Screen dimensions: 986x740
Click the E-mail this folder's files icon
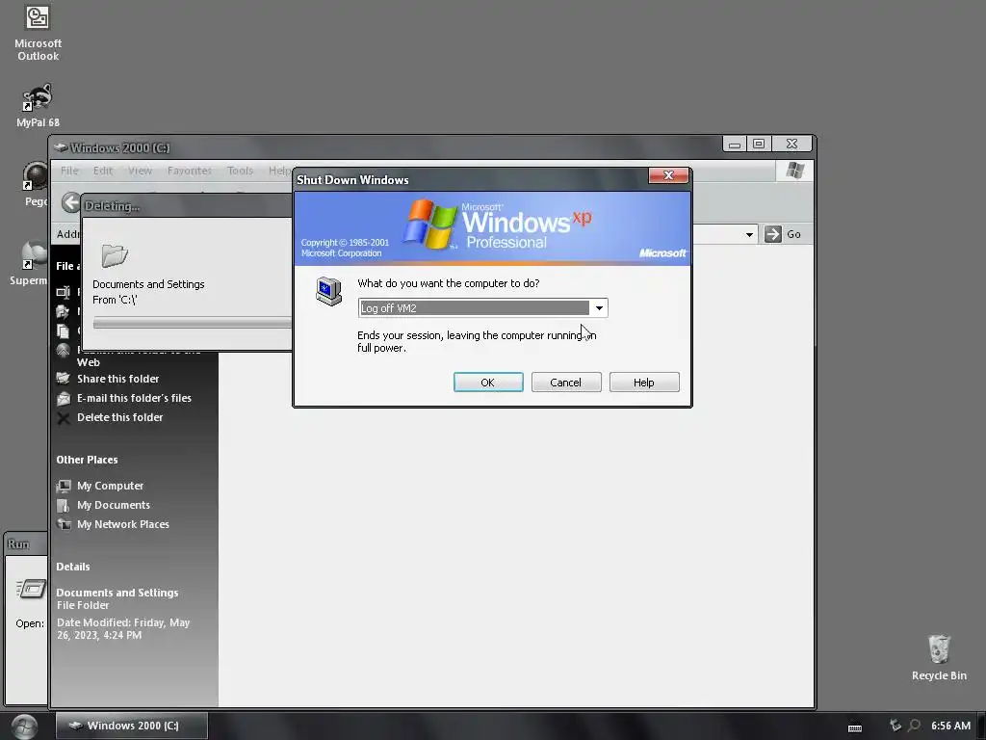coord(64,398)
